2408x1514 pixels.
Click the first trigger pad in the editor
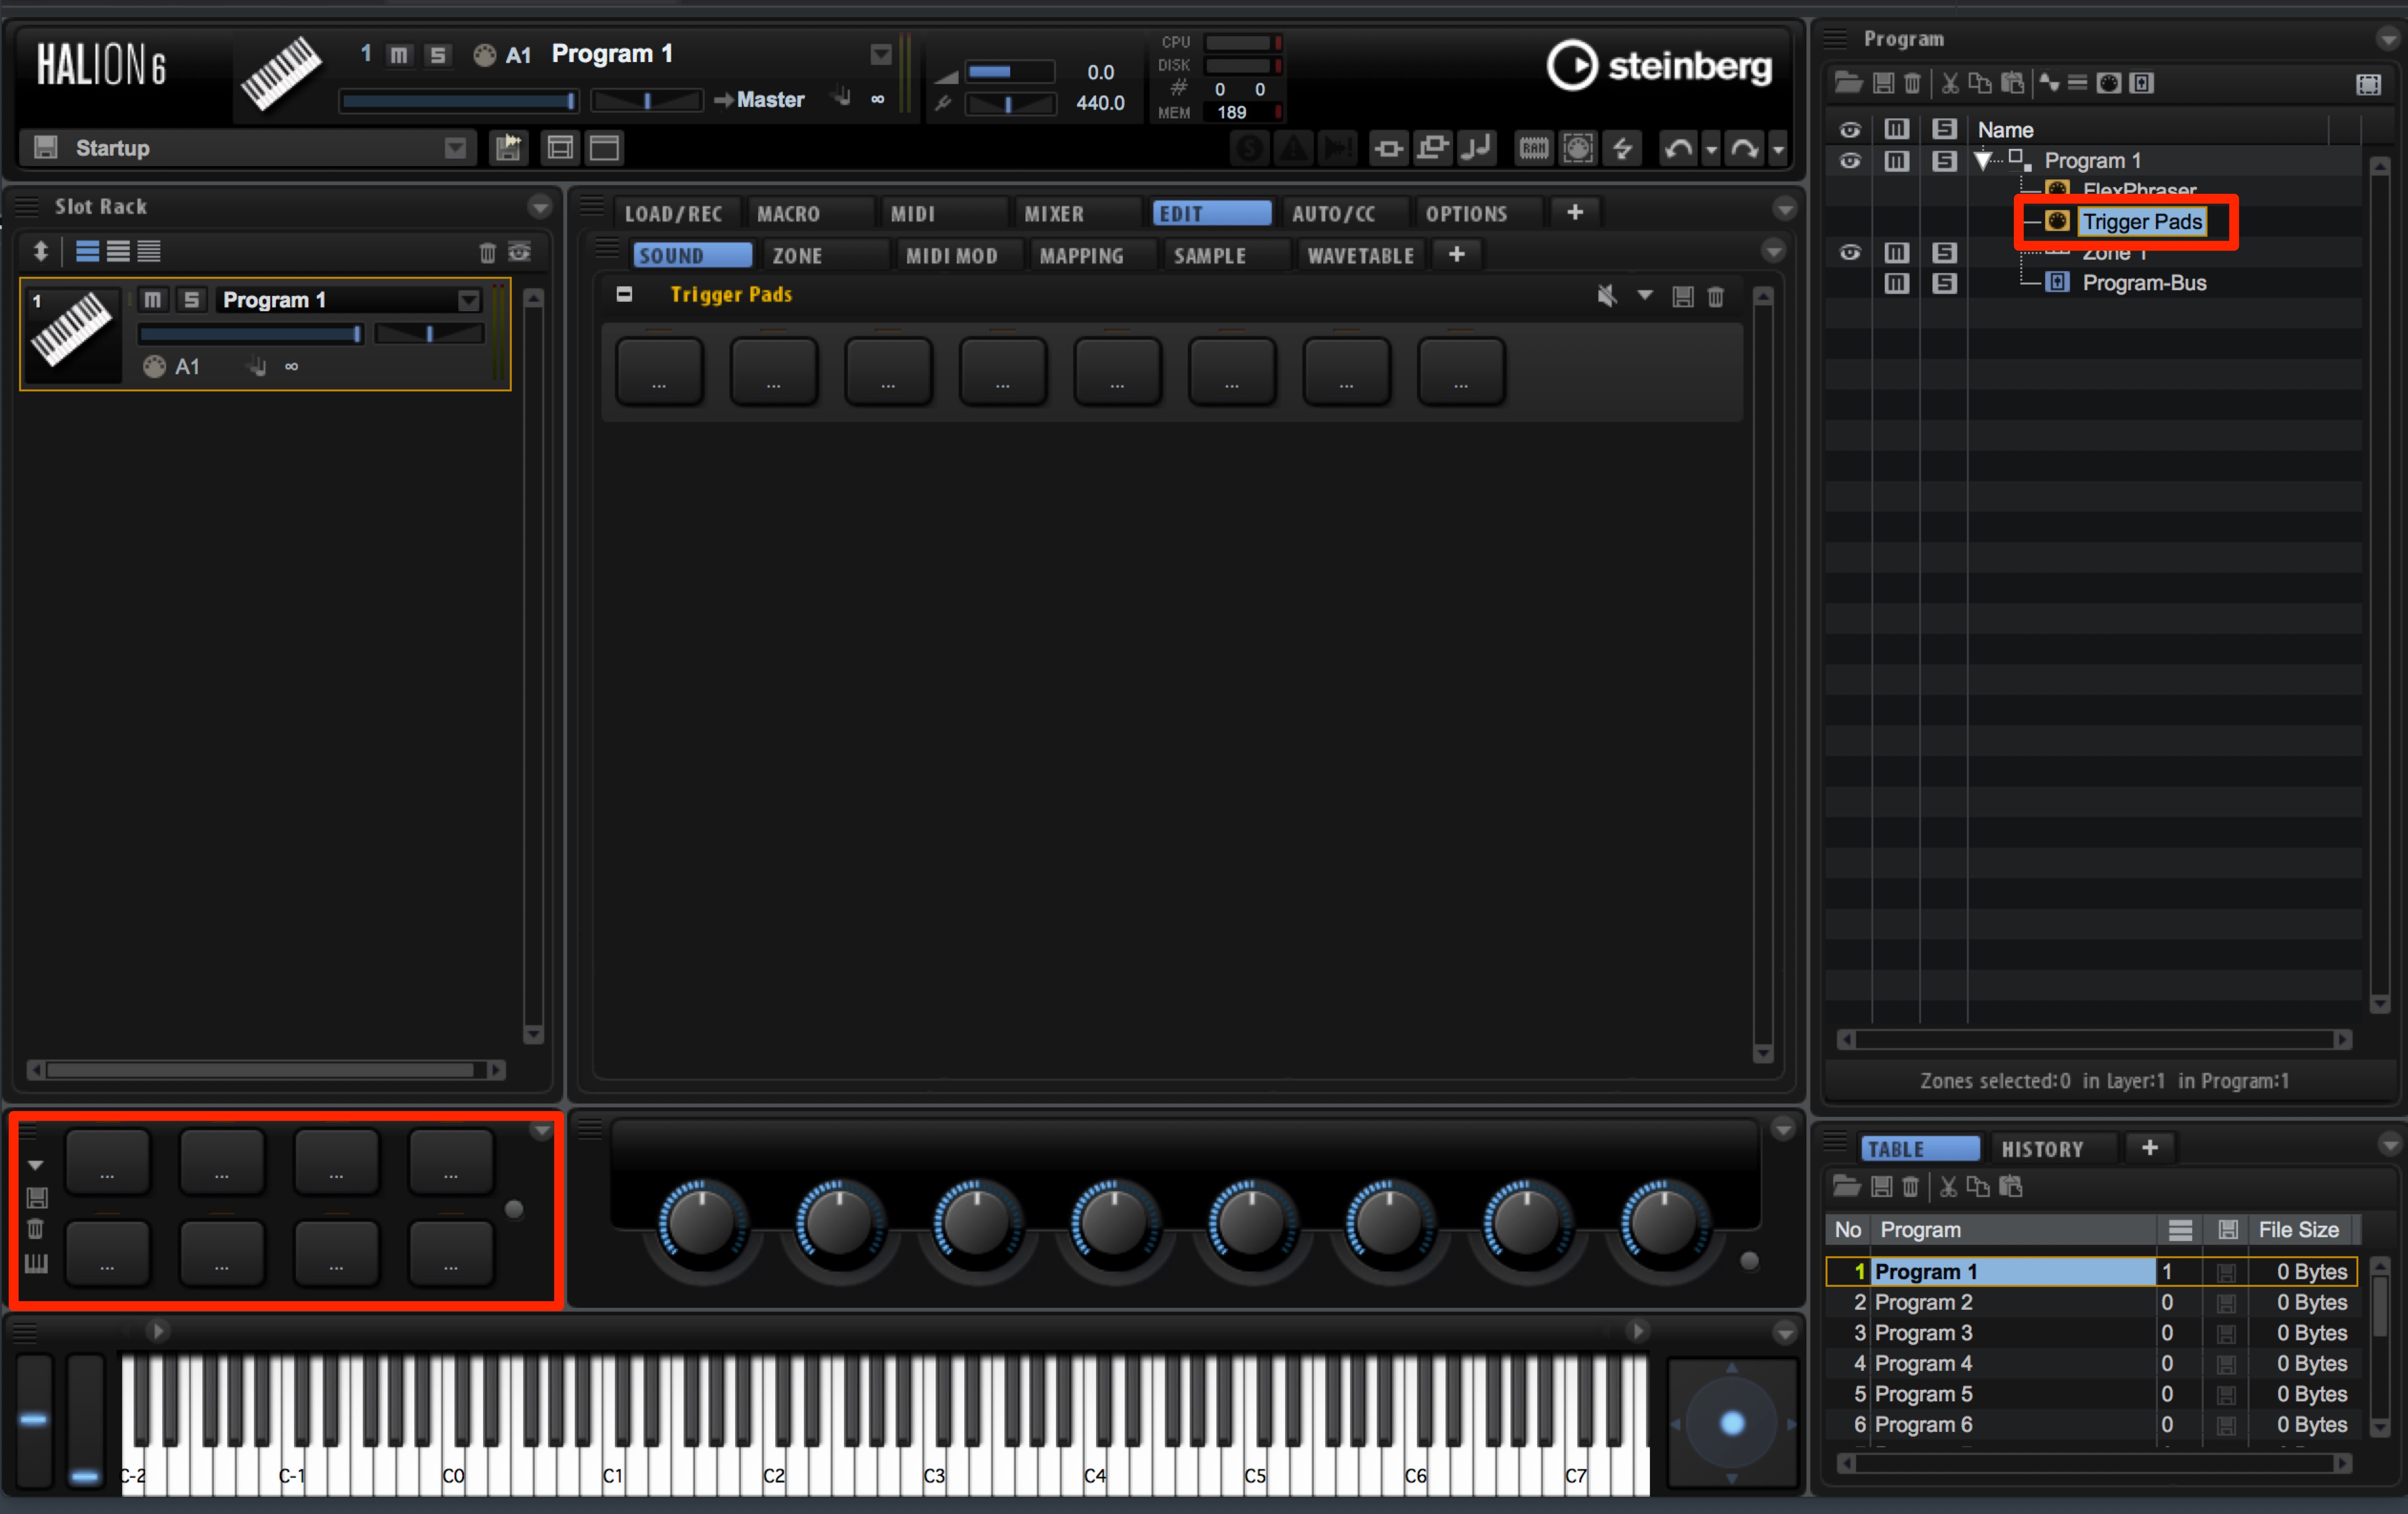[x=659, y=371]
